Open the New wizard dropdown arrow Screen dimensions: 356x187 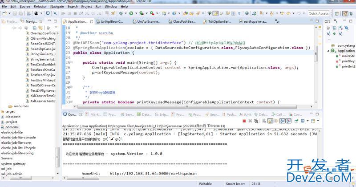click(x=9, y=13)
